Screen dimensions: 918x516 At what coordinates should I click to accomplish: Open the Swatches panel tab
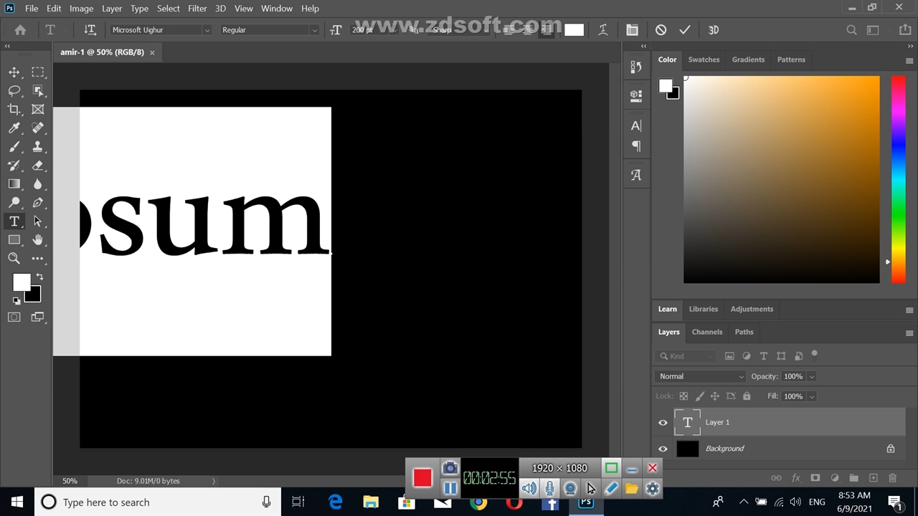tap(703, 59)
